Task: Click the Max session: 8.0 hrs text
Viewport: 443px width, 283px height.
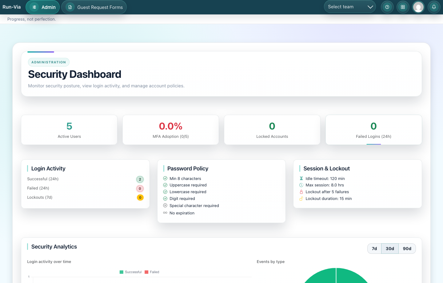Action: 325,185
